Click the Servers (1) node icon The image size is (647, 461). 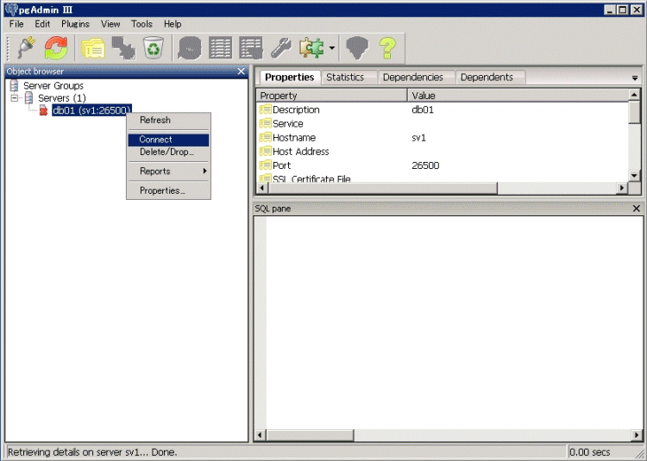click(28, 97)
